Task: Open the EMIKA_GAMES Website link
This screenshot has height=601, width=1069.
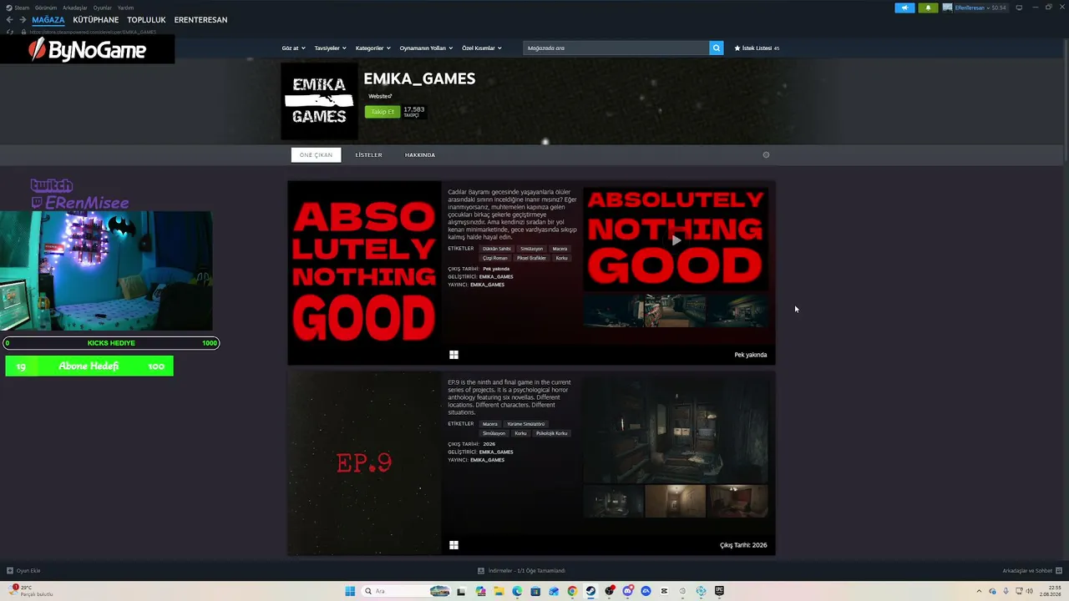Action: 380,96
